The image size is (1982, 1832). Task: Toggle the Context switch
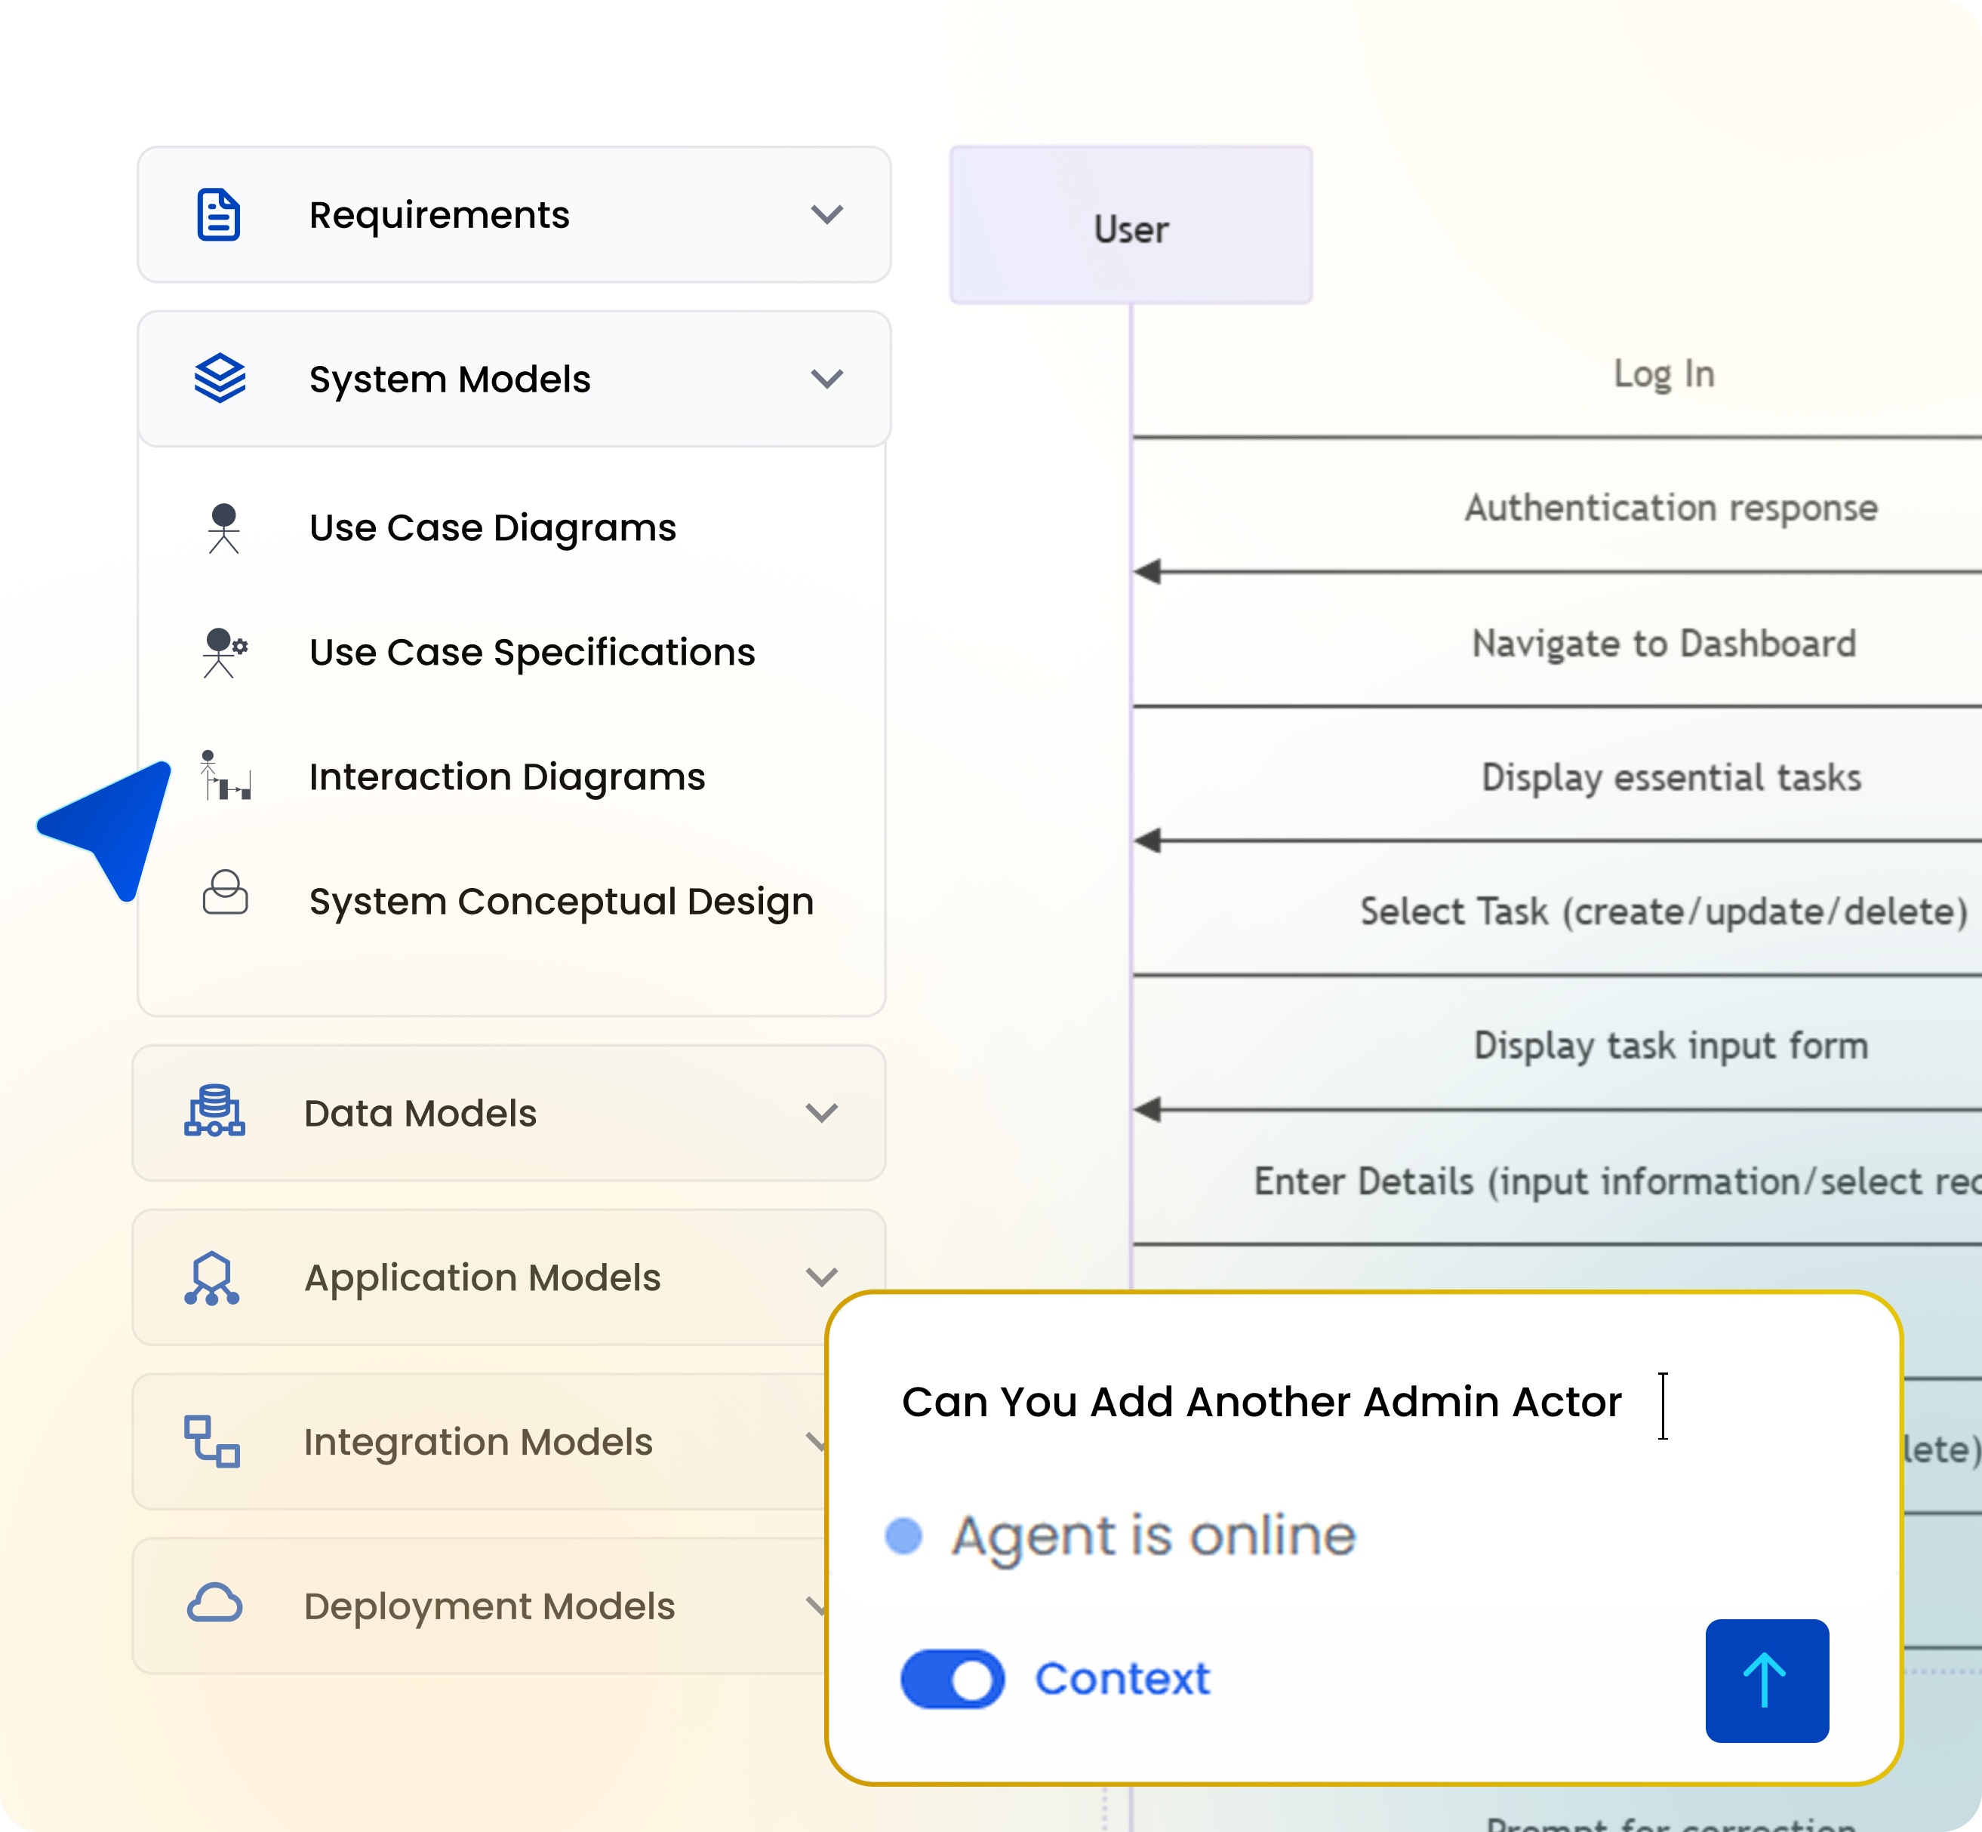(x=952, y=1680)
